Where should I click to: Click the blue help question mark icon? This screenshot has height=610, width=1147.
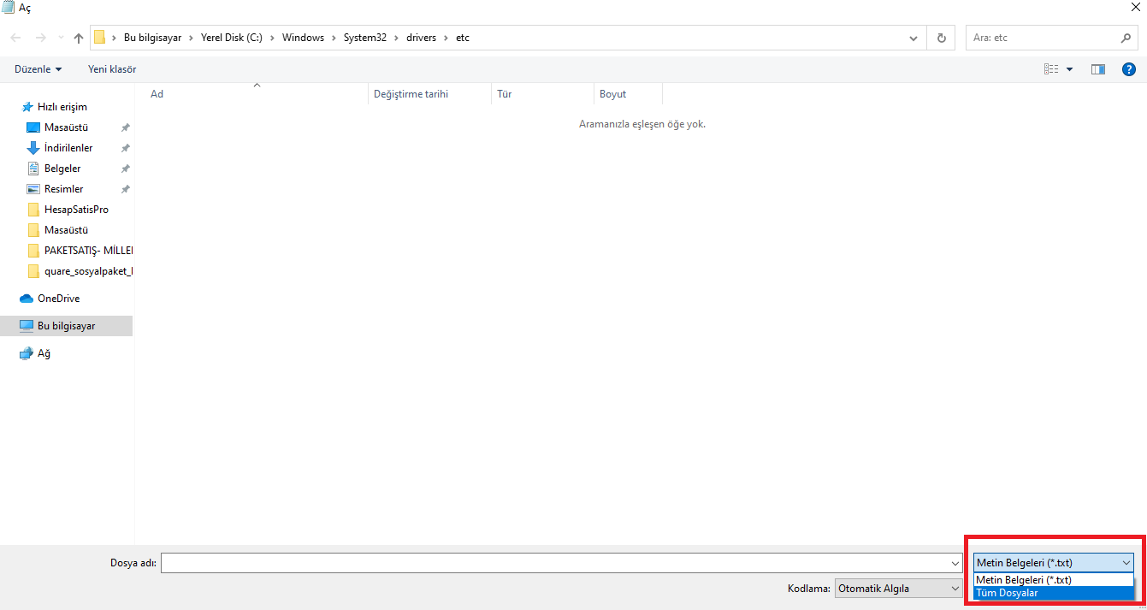pyautogui.click(x=1128, y=69)
